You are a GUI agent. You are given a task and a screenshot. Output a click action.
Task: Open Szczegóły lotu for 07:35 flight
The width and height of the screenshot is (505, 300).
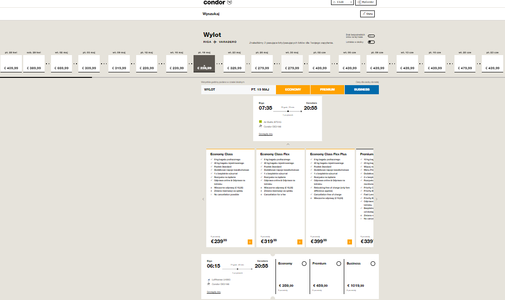[265, 134]
